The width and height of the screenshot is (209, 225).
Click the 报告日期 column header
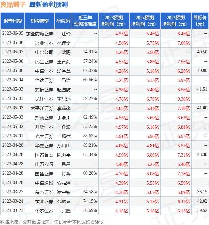pos(13,21)
